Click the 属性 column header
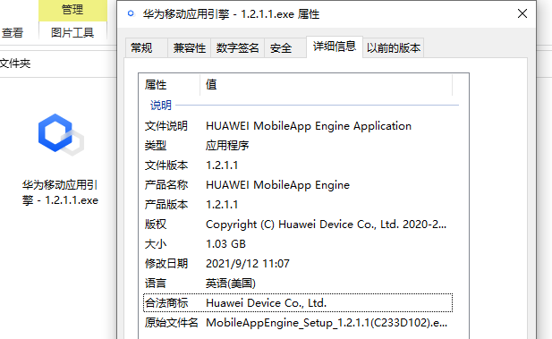Viewport: 552px width, 339px height. coord(170,84)
